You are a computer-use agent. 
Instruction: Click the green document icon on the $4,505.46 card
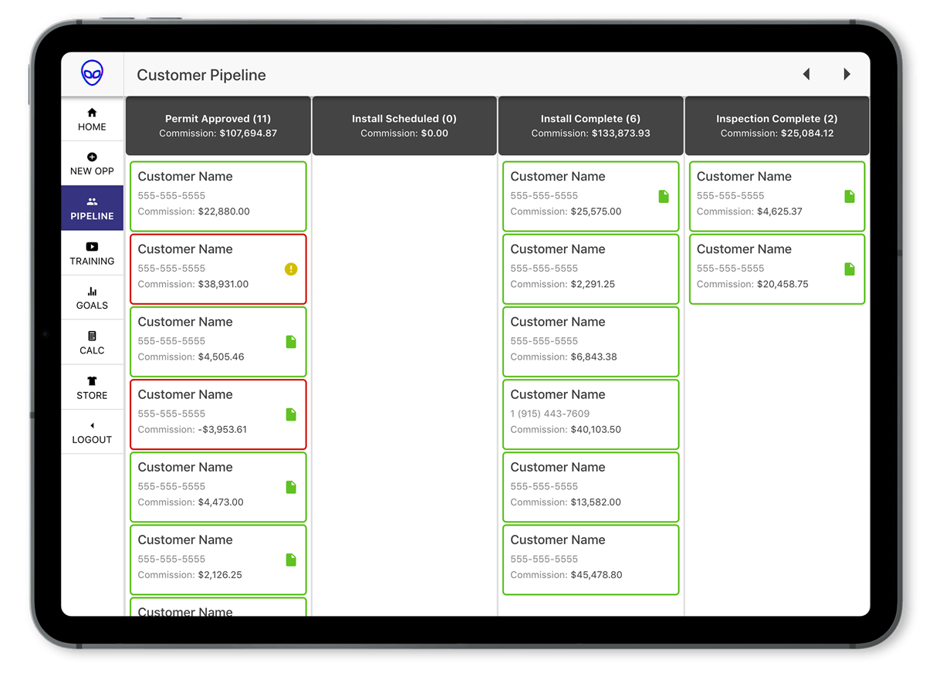click(x=291, y=342)
